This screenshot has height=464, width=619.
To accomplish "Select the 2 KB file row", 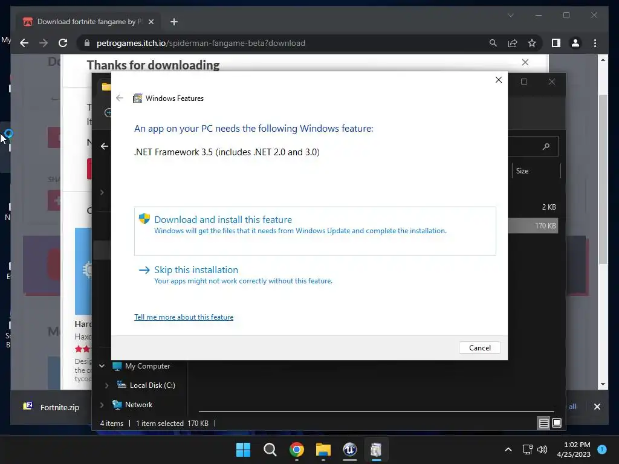I will (x=533, y=207).
